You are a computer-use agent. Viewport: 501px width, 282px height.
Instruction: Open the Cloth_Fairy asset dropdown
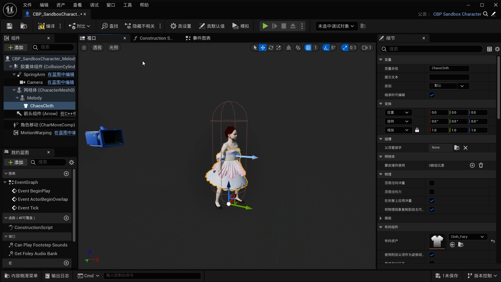point(468,237)
